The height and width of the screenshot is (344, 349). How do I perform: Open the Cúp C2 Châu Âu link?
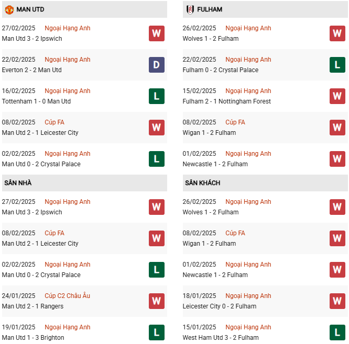pyautogui.click(x=67, y=296)
